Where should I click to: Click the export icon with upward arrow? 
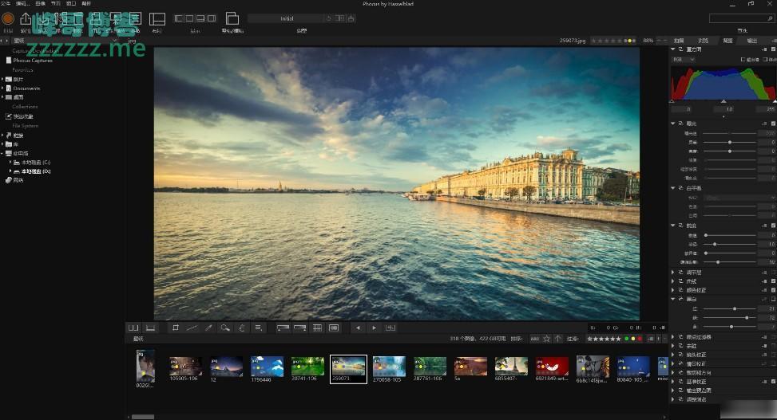[26, 18]
